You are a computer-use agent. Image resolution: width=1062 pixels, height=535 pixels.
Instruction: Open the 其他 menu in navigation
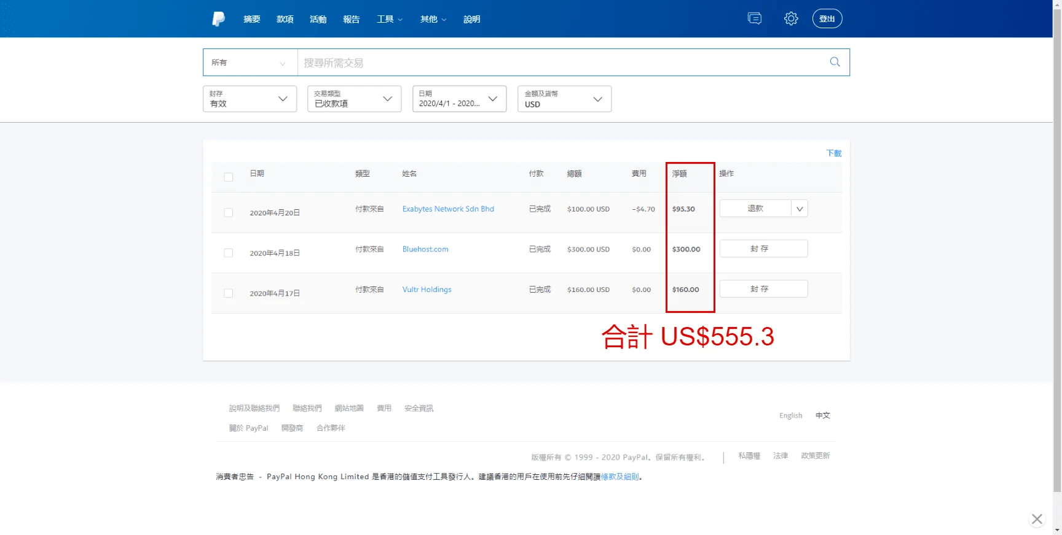click(433, 19)
